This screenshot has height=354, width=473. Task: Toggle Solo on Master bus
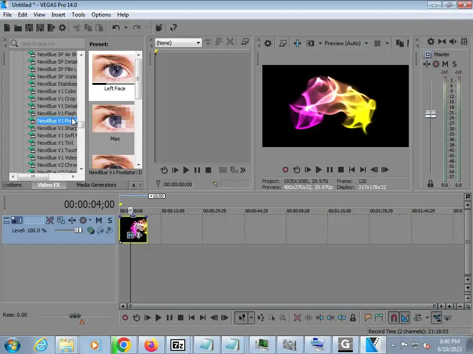[455, 64]
